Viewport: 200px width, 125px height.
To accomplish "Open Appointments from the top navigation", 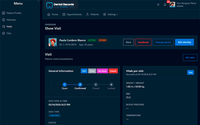I will 72,14.
